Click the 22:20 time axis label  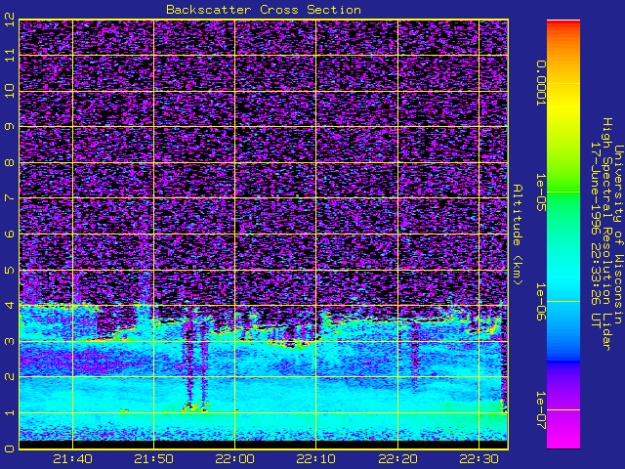(397, 459)
